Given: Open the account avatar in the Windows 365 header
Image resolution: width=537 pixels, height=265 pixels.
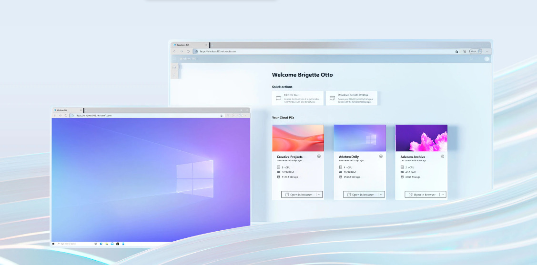Looking at the screenshot, I should coord(486,59).
